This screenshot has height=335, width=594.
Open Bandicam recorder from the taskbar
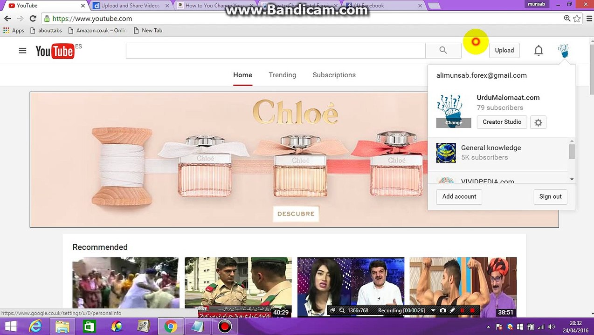225,327
